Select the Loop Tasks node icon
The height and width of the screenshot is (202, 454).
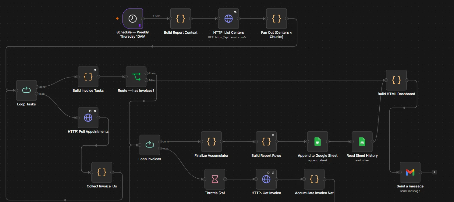pos(27,90)
